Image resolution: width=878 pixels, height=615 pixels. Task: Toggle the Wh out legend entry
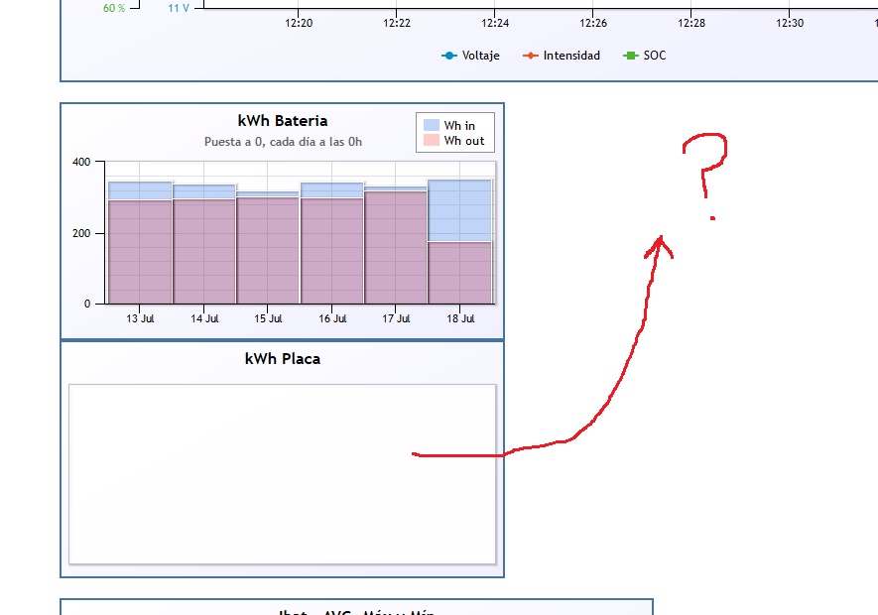coord(454,141)
